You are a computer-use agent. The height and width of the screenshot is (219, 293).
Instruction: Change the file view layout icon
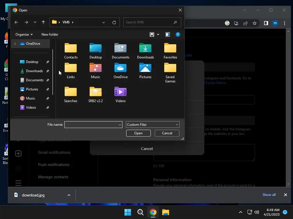tap(152, 35)
